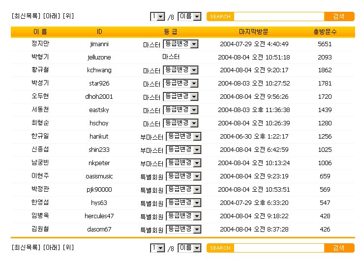
Task: Click the top orange 검색 search button
Action: [x=339, y=16]
